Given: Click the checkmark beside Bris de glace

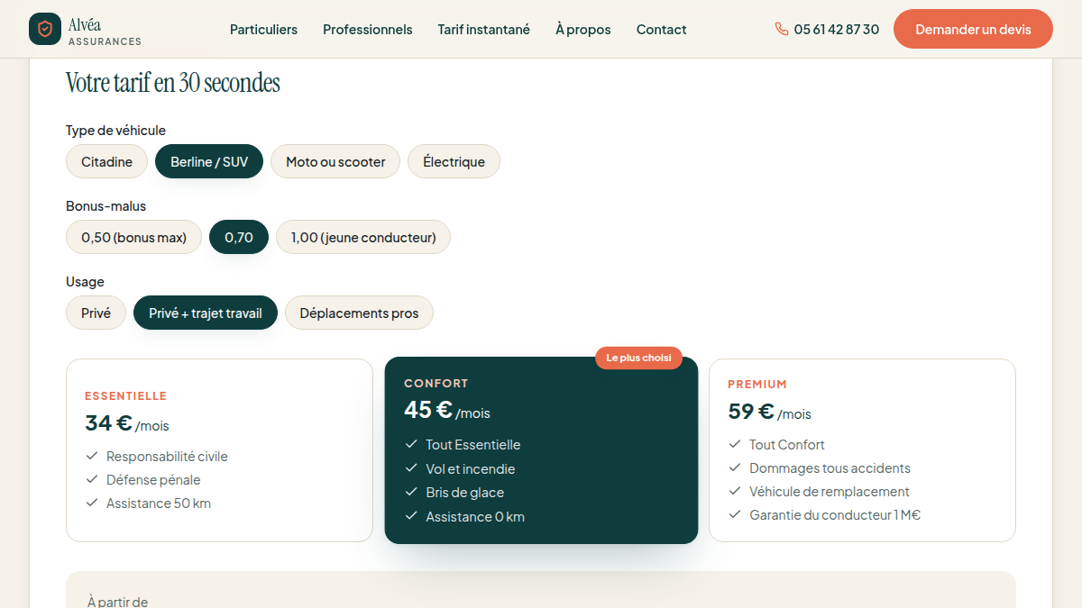Looking at the screenshot, I should (x=411, y=492).
